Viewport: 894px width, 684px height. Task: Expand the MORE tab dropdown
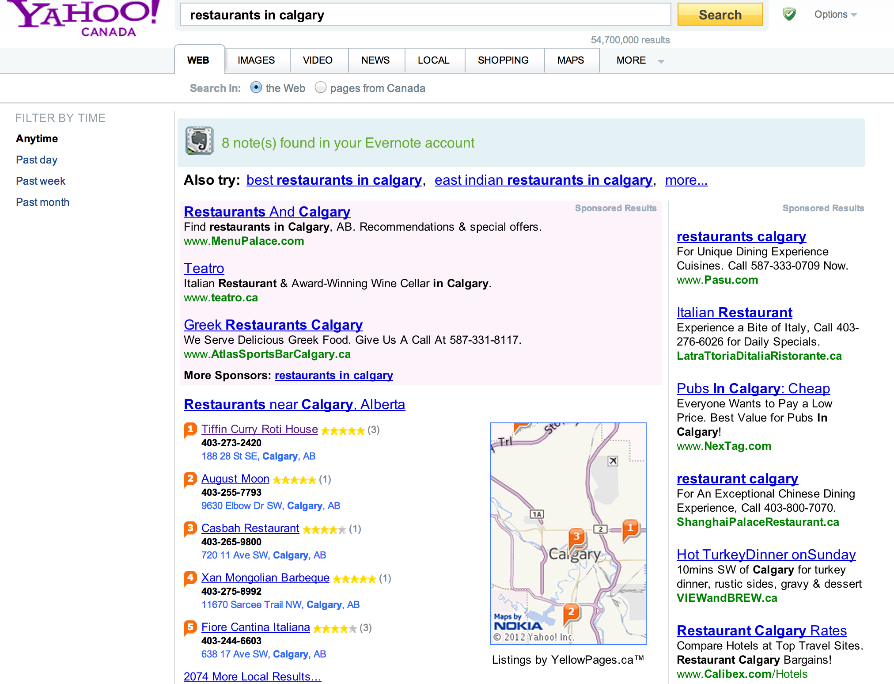(x=640, y=60)
